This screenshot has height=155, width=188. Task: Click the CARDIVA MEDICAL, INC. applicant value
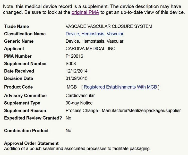(91, 49)
